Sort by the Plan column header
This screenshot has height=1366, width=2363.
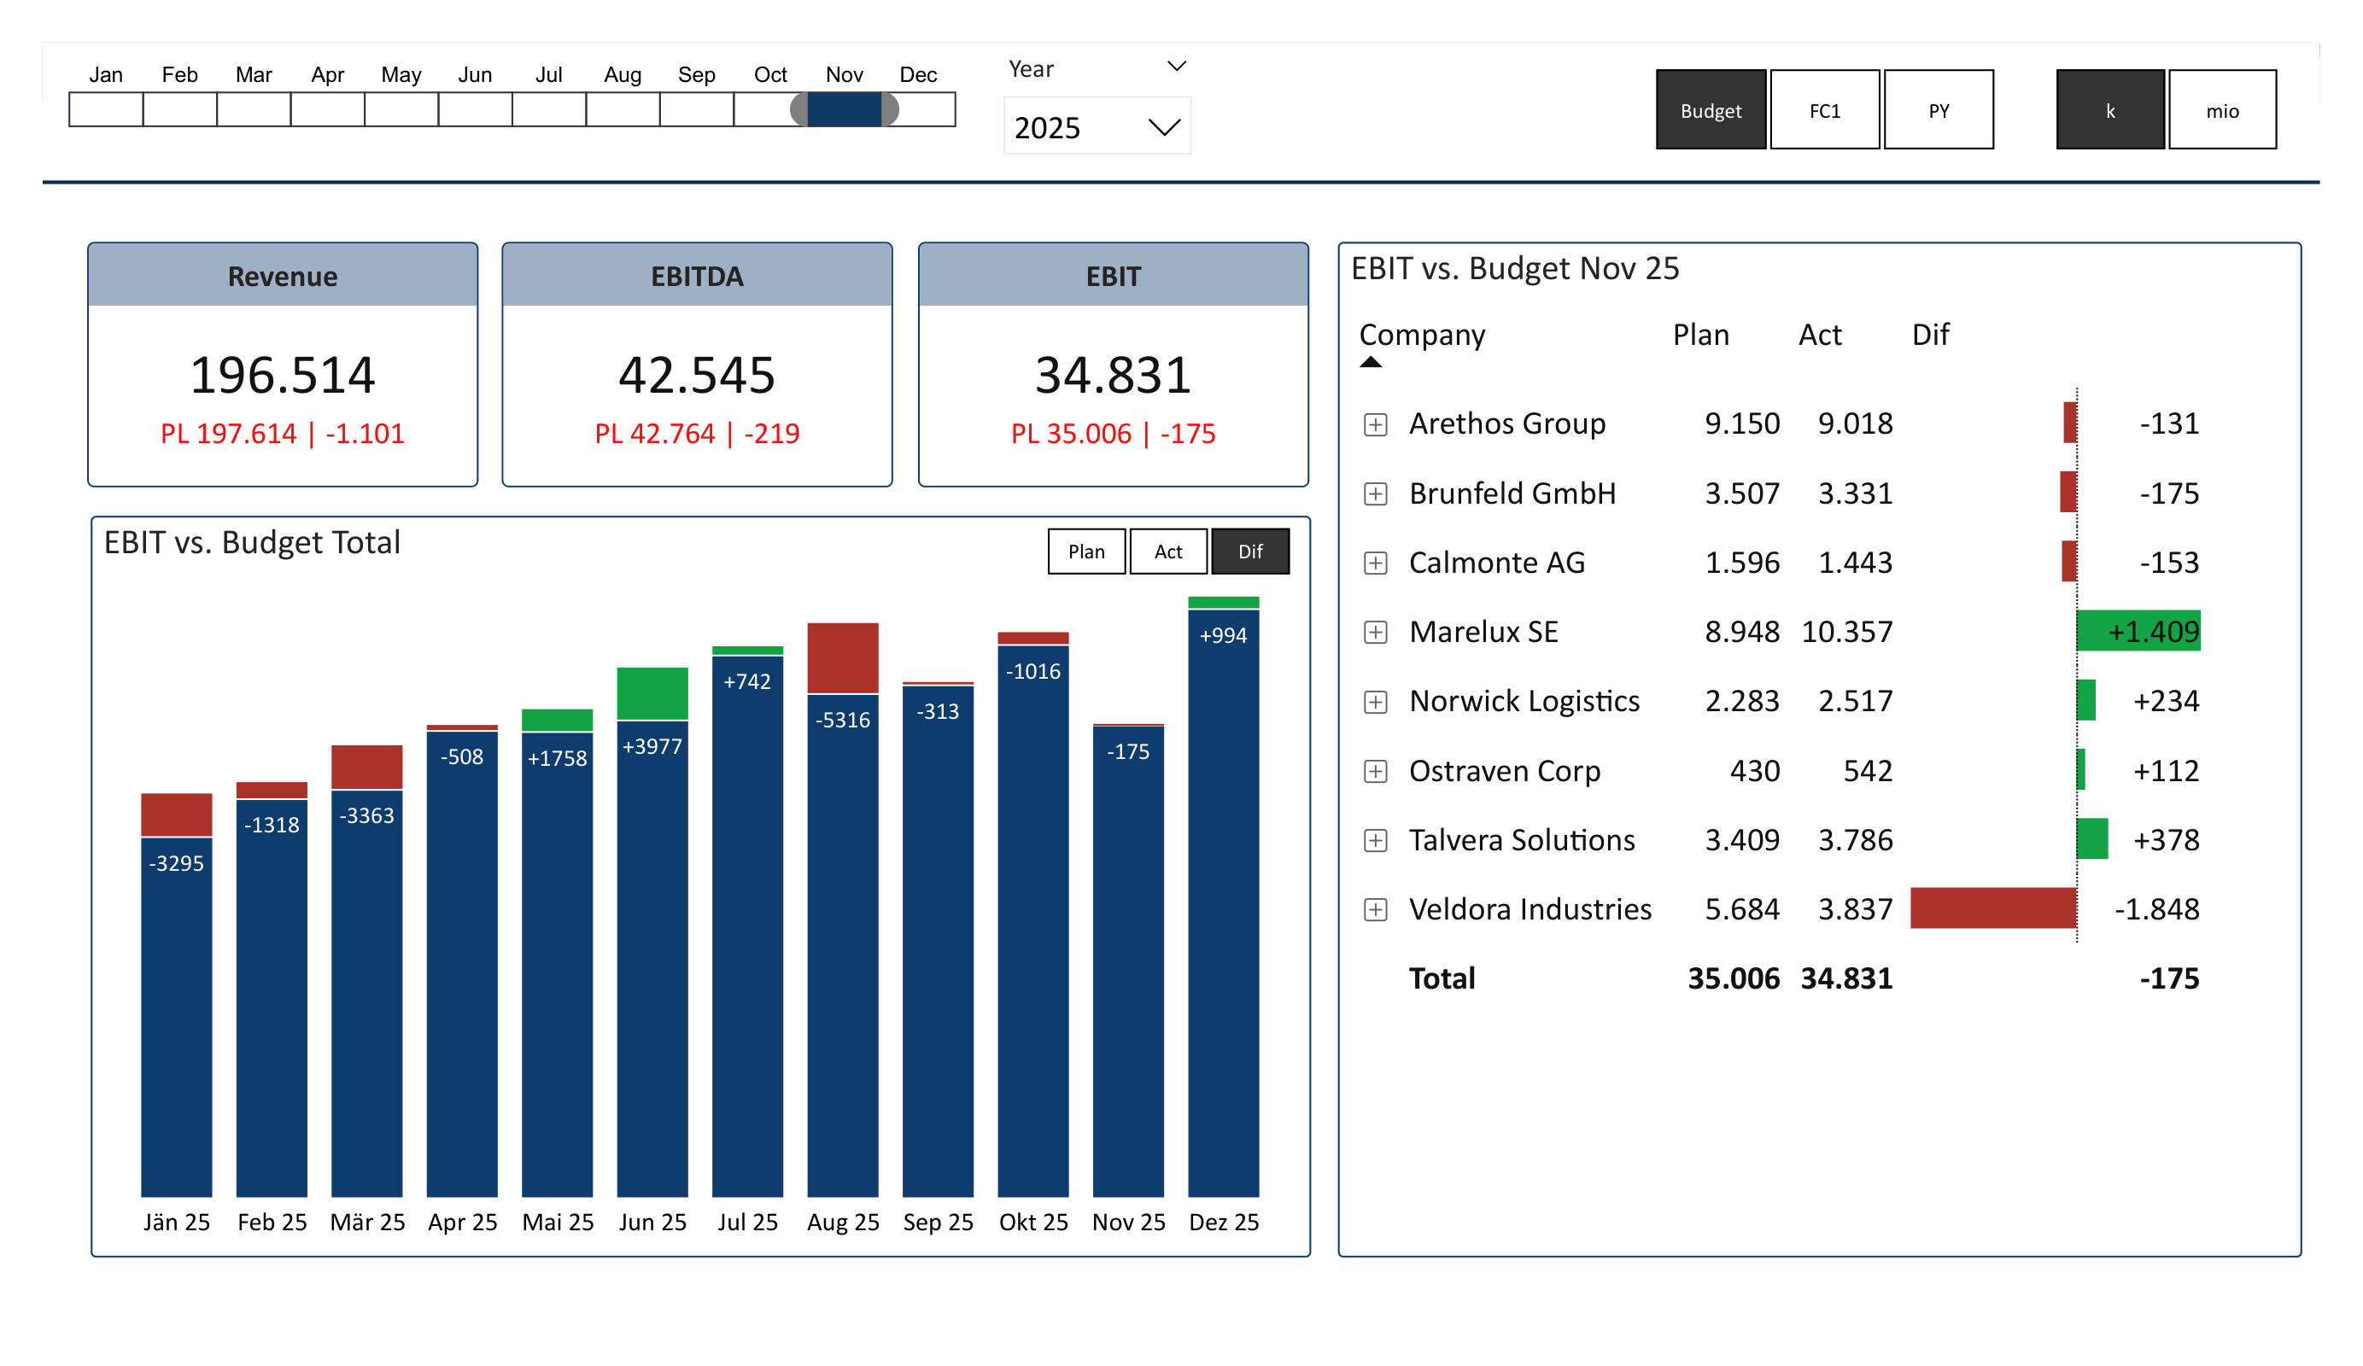coord(1700,335)
